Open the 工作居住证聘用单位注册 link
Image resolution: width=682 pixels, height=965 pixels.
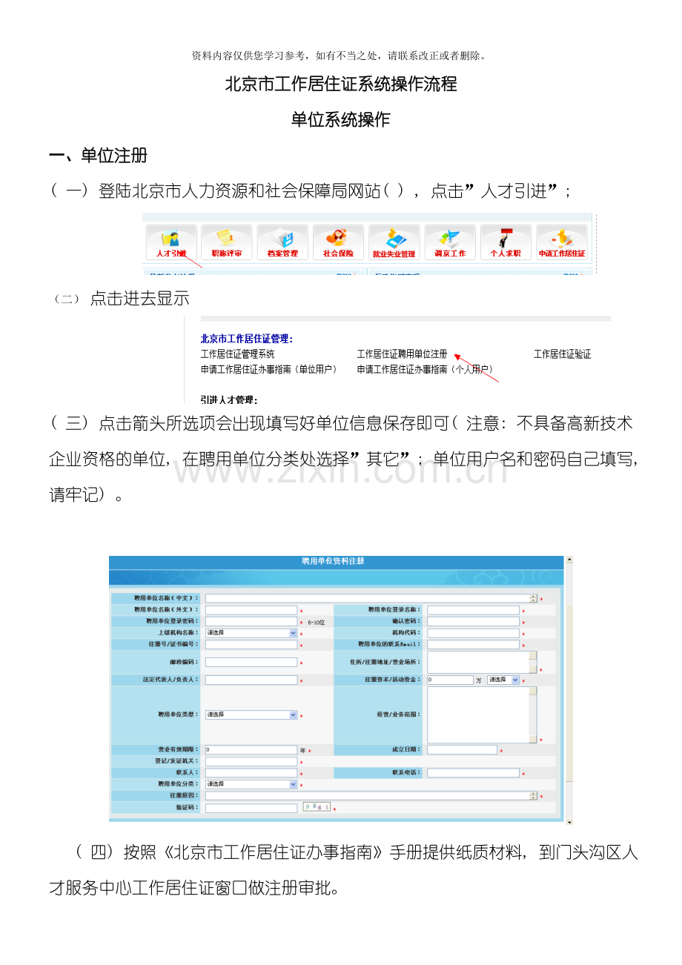(402, 354)
